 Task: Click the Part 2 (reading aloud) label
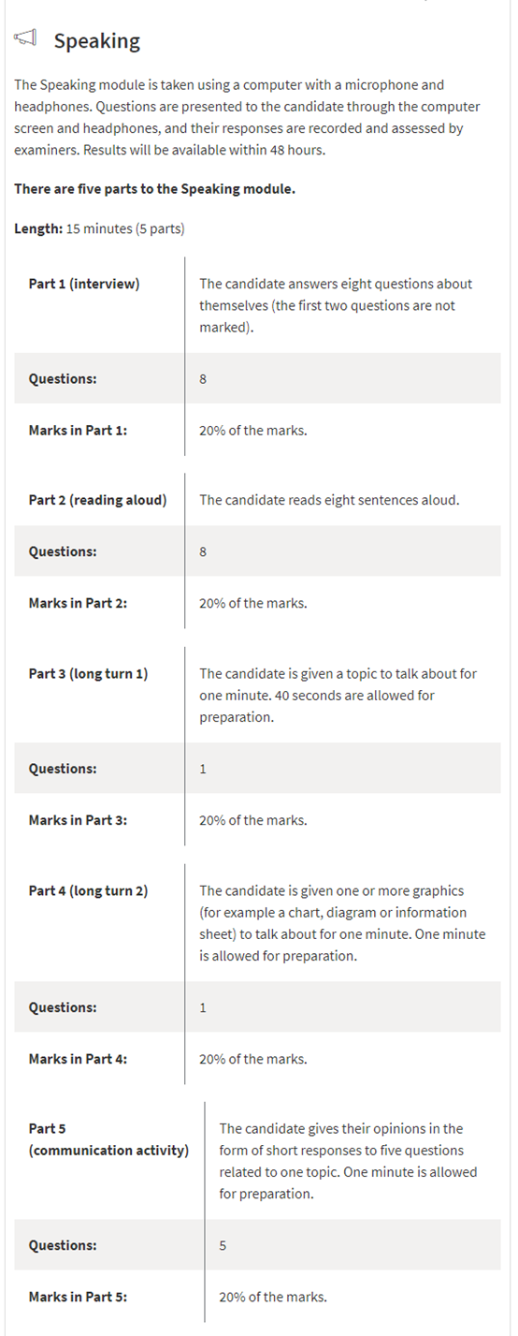click(98, 500)
